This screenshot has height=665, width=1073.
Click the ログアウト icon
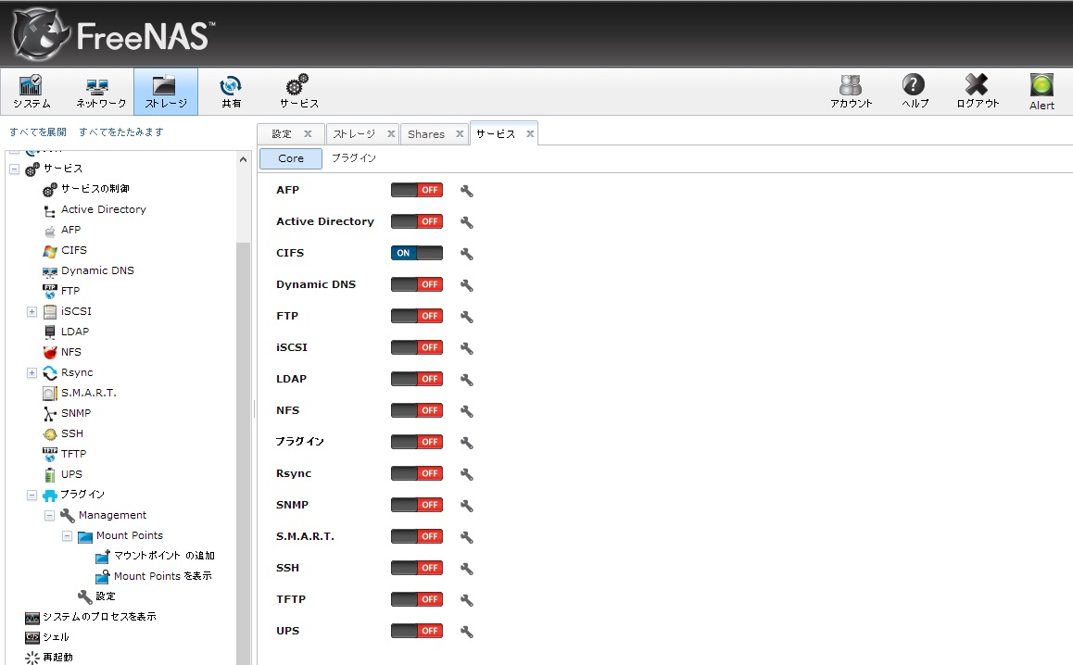(x=978, y=91)
